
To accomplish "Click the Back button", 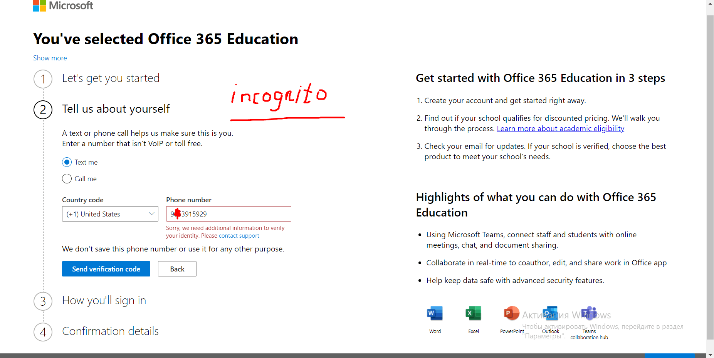I will point(177,269).
